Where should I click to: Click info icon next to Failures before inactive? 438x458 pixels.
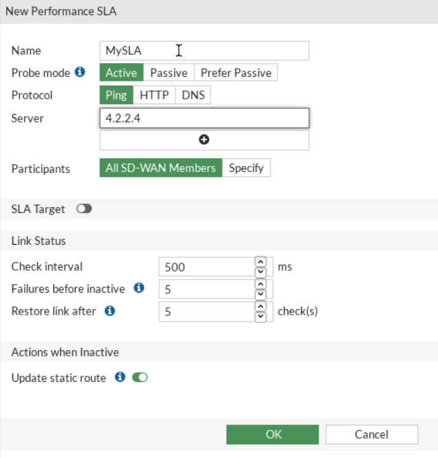139,288
